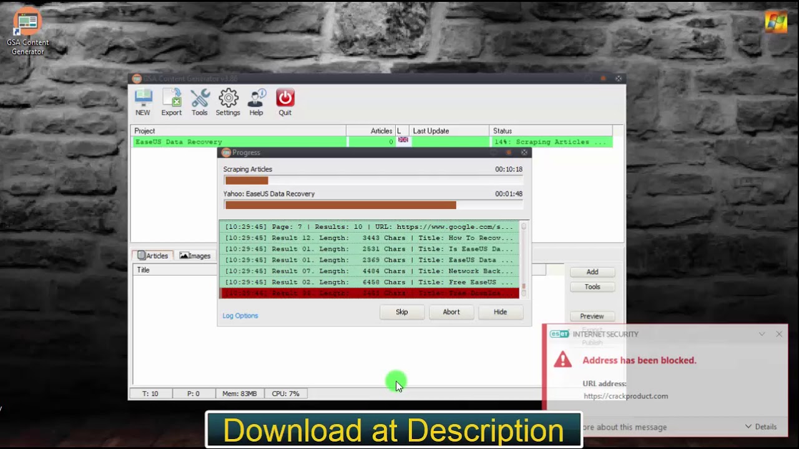Close the GSA Content Generator main window
The width and height of the screenshot is (799, 449).
(x=619, y=79)
